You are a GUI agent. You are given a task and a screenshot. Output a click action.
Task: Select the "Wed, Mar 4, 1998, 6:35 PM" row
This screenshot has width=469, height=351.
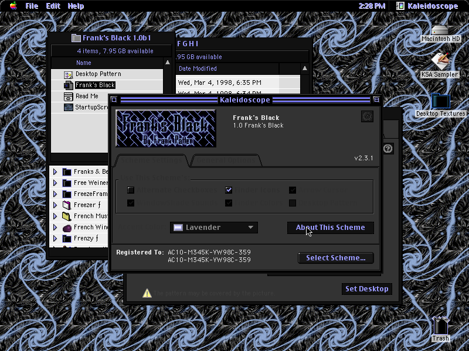238,82
